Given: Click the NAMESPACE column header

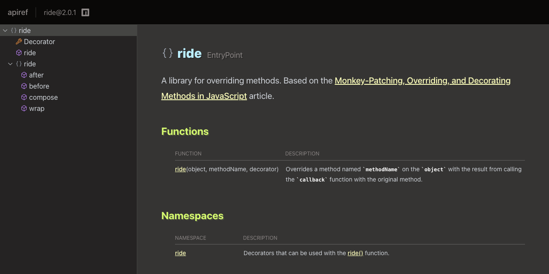Looking at the screenshot, I should (190, 238).
